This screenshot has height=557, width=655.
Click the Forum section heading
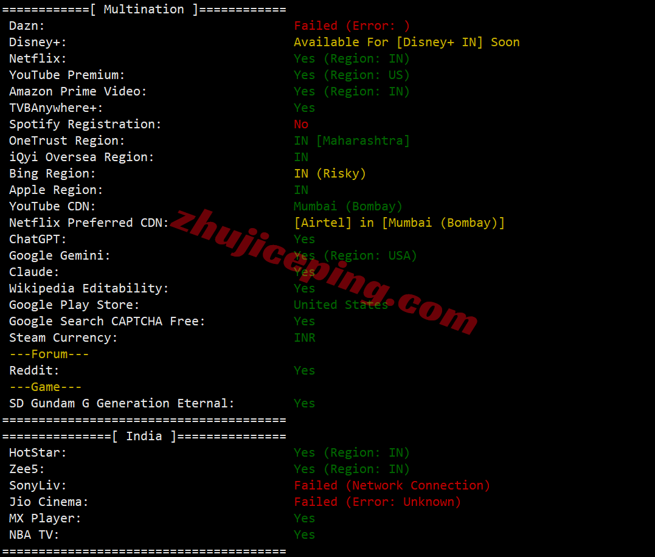point(49,354)
